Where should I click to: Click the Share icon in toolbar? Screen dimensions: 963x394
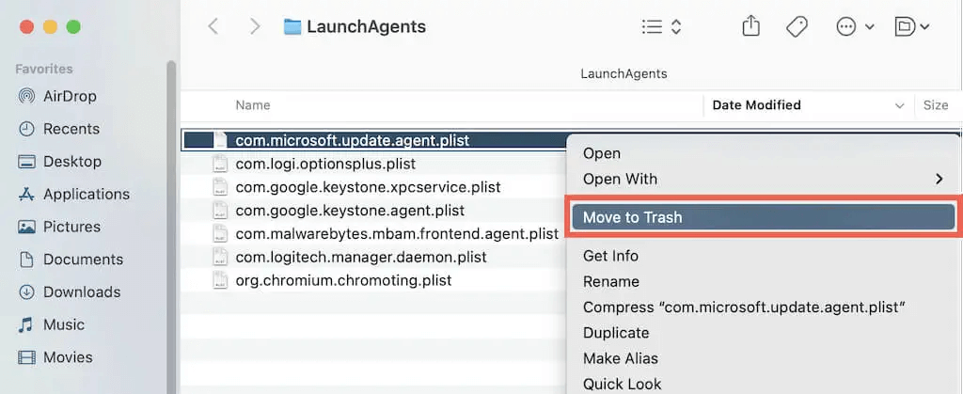(x=750, y=27)
